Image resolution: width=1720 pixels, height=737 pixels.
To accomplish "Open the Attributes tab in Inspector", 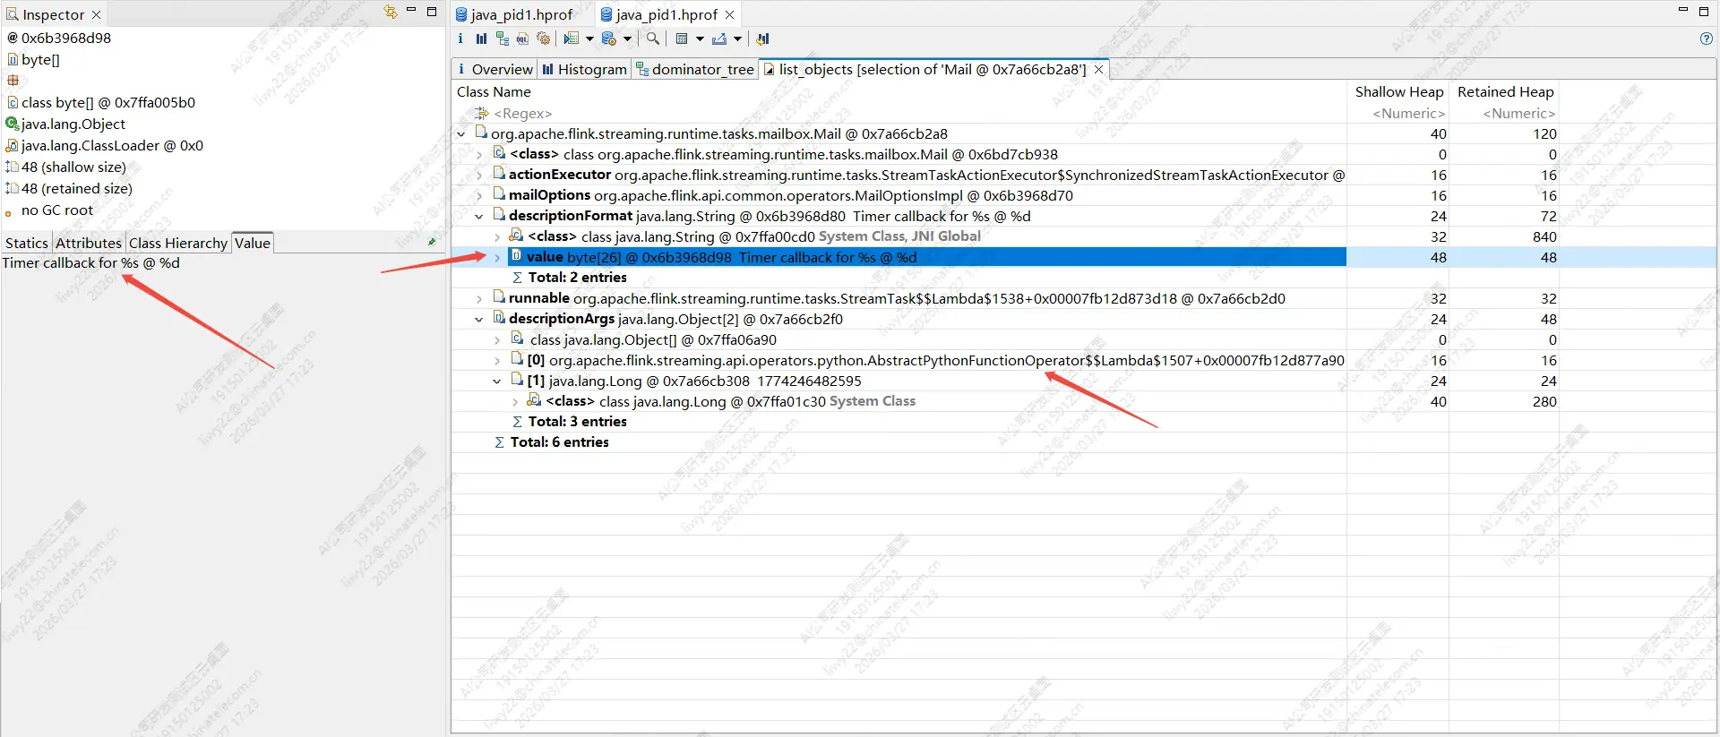I will point(89,243).
